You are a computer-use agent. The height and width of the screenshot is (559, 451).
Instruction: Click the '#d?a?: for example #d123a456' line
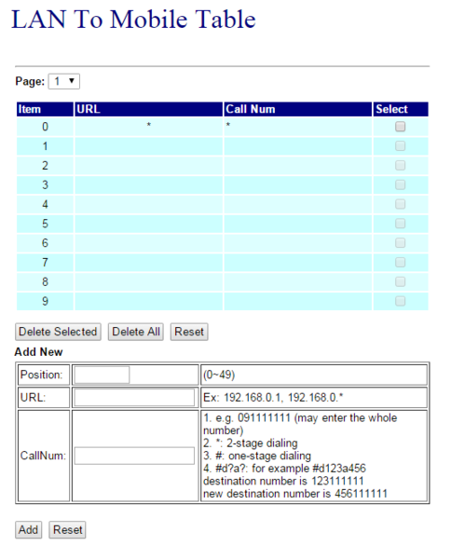point(284,469)
